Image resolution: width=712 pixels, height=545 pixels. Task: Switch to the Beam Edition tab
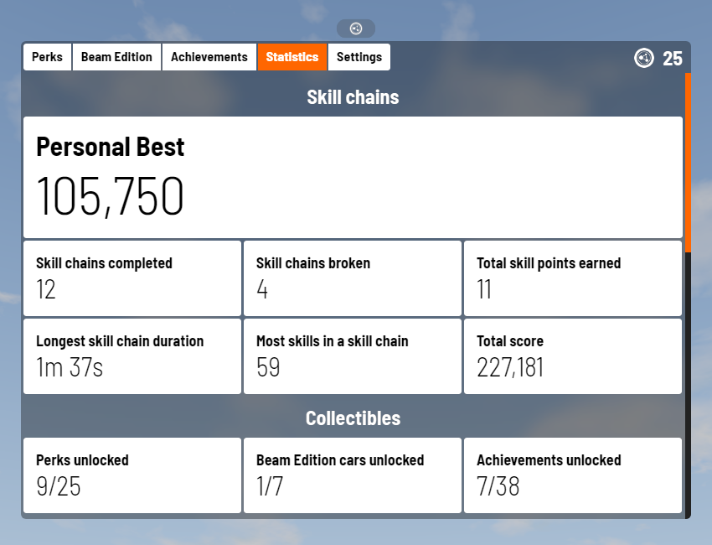point(116,57)
